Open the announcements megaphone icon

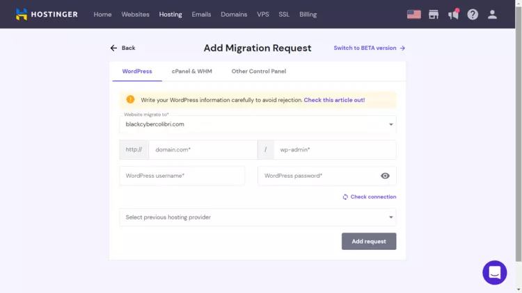tap(453, 15)
